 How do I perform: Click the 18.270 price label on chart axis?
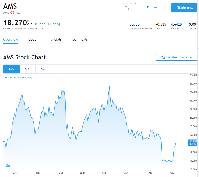click(193, 143)
